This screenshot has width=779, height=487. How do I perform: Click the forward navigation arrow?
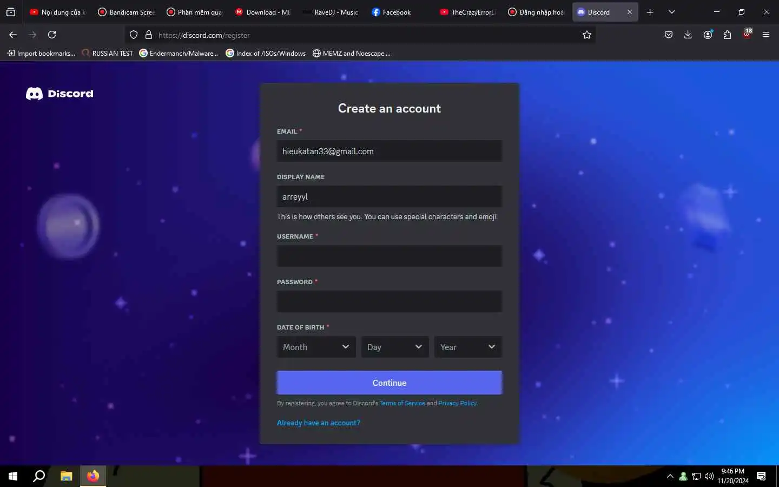click(x=32, y=35)
